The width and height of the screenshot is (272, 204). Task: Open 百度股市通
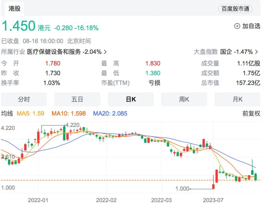[x=235, y=9]
